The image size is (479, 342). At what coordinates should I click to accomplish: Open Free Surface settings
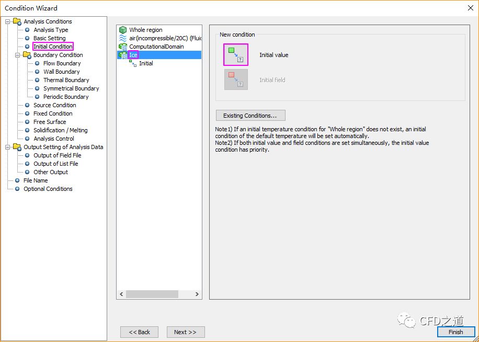point(50,122)
